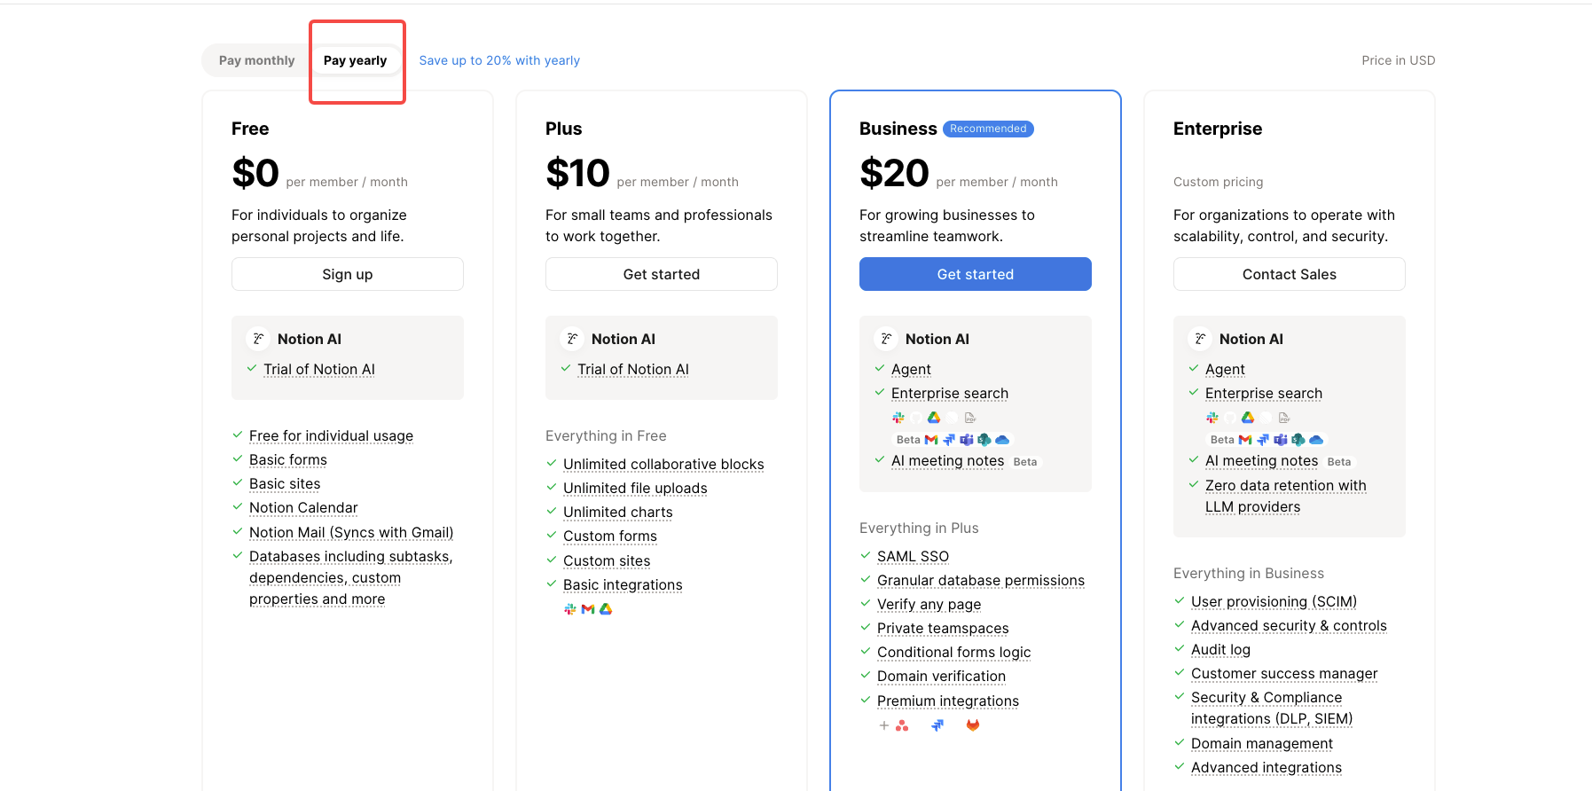
Task: Select the Pay yearly billing option
Action: (x=355, y=60)
